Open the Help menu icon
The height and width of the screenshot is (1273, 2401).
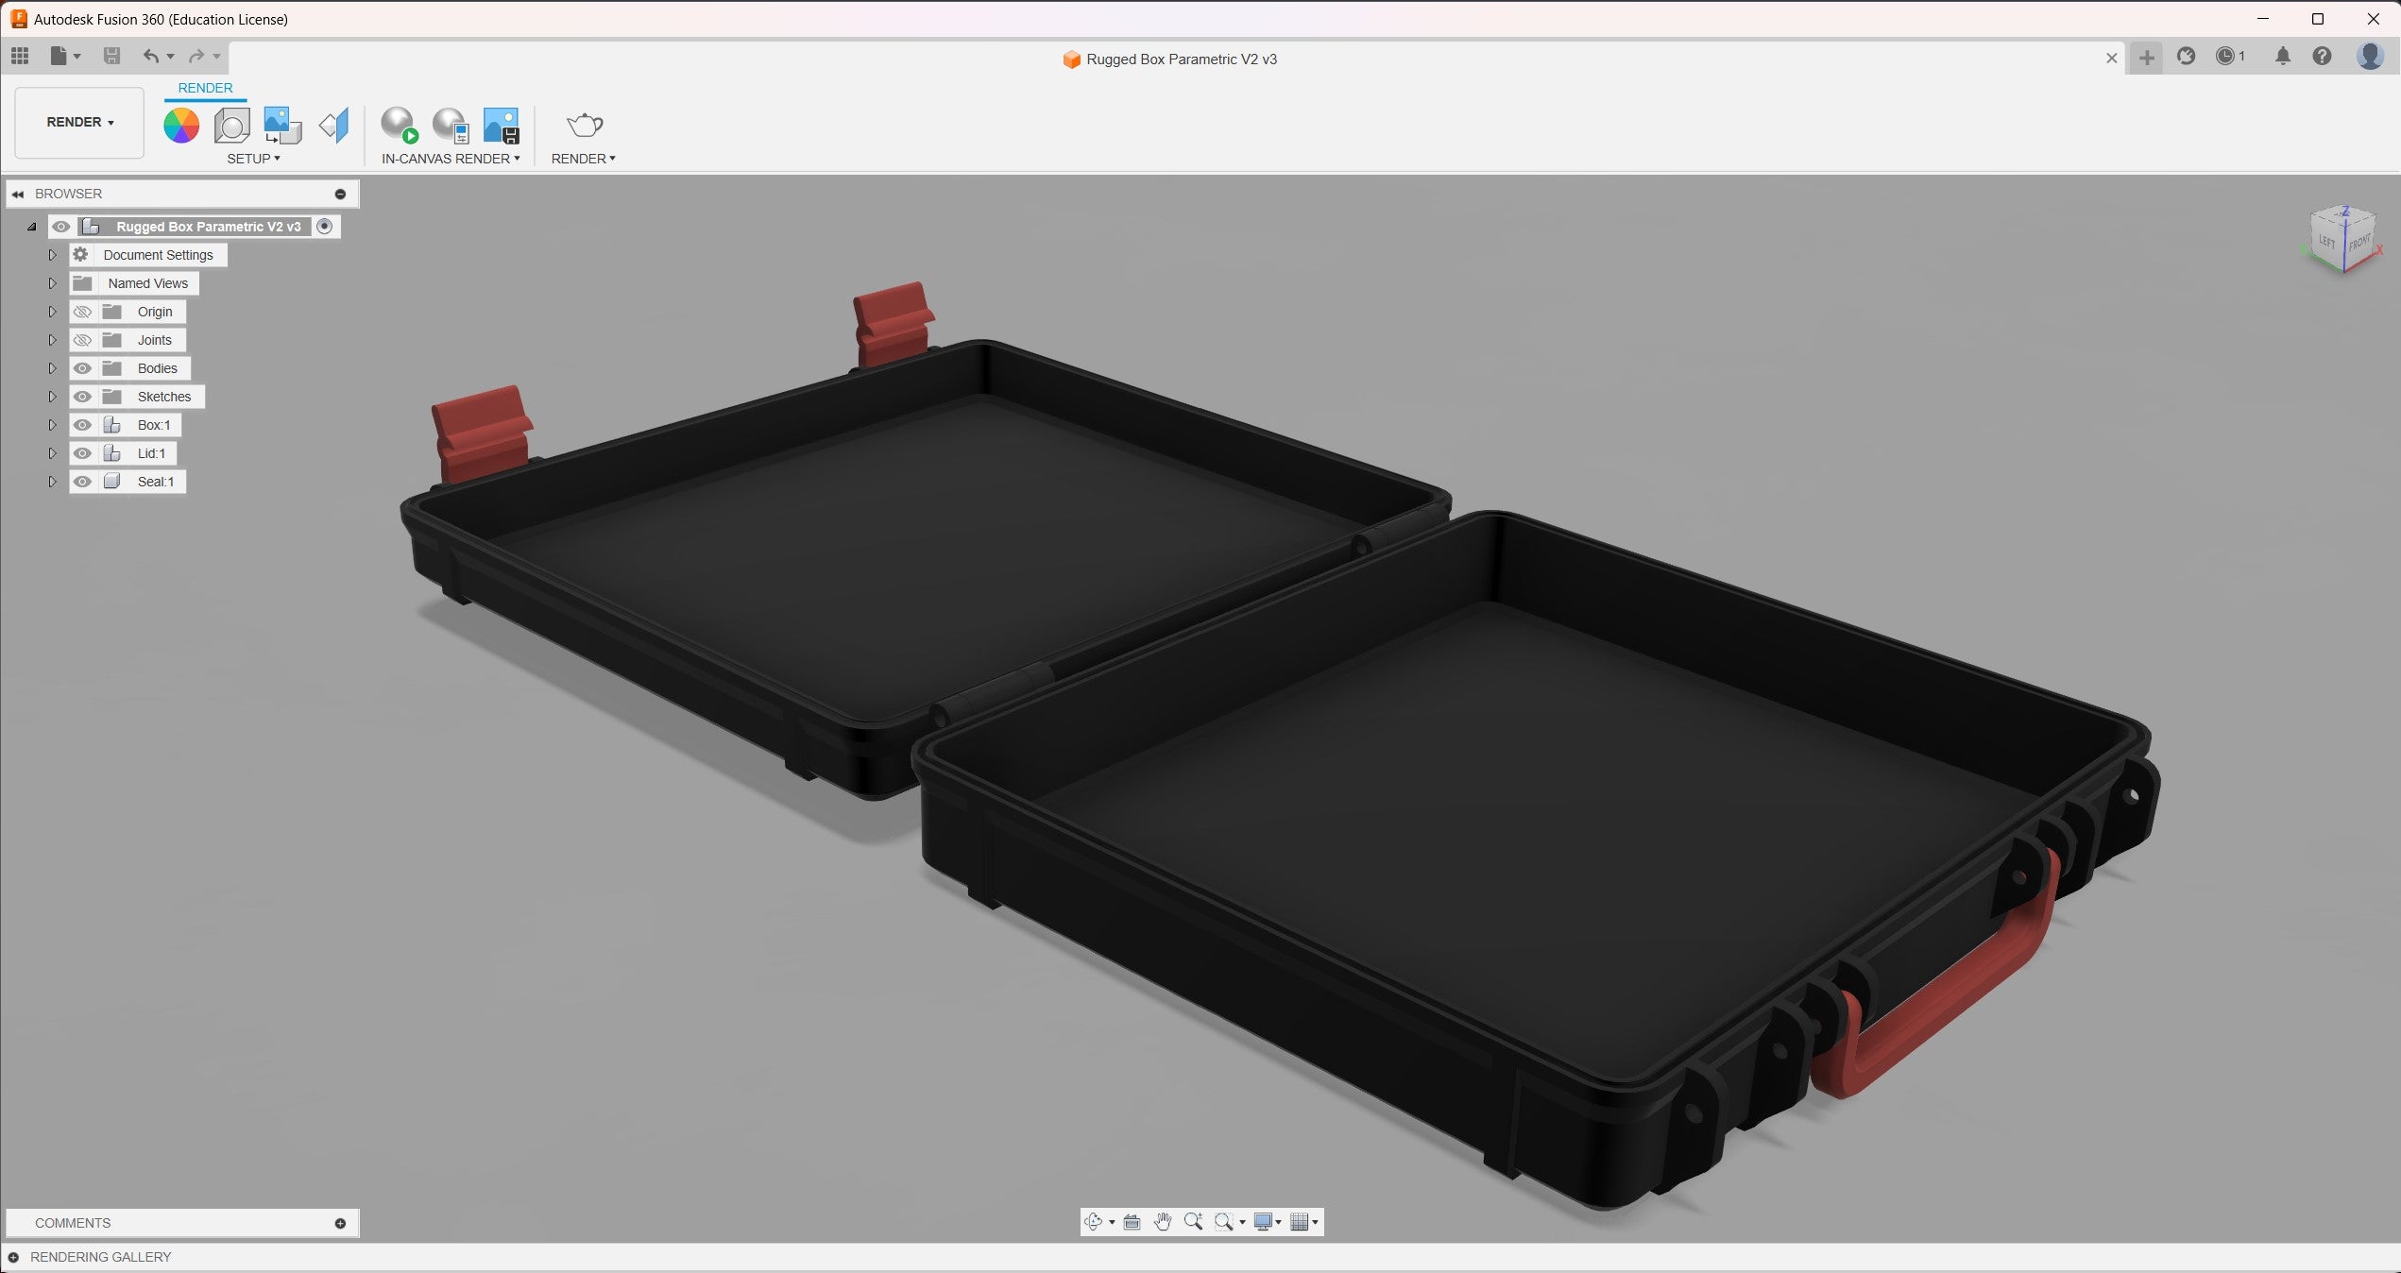[2322, 56]
